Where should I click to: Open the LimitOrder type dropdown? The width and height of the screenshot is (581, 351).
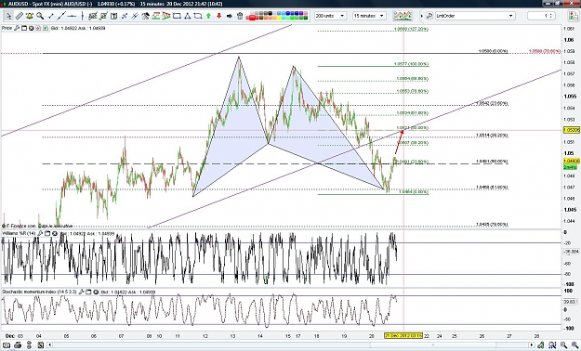(x=475, y=16)
